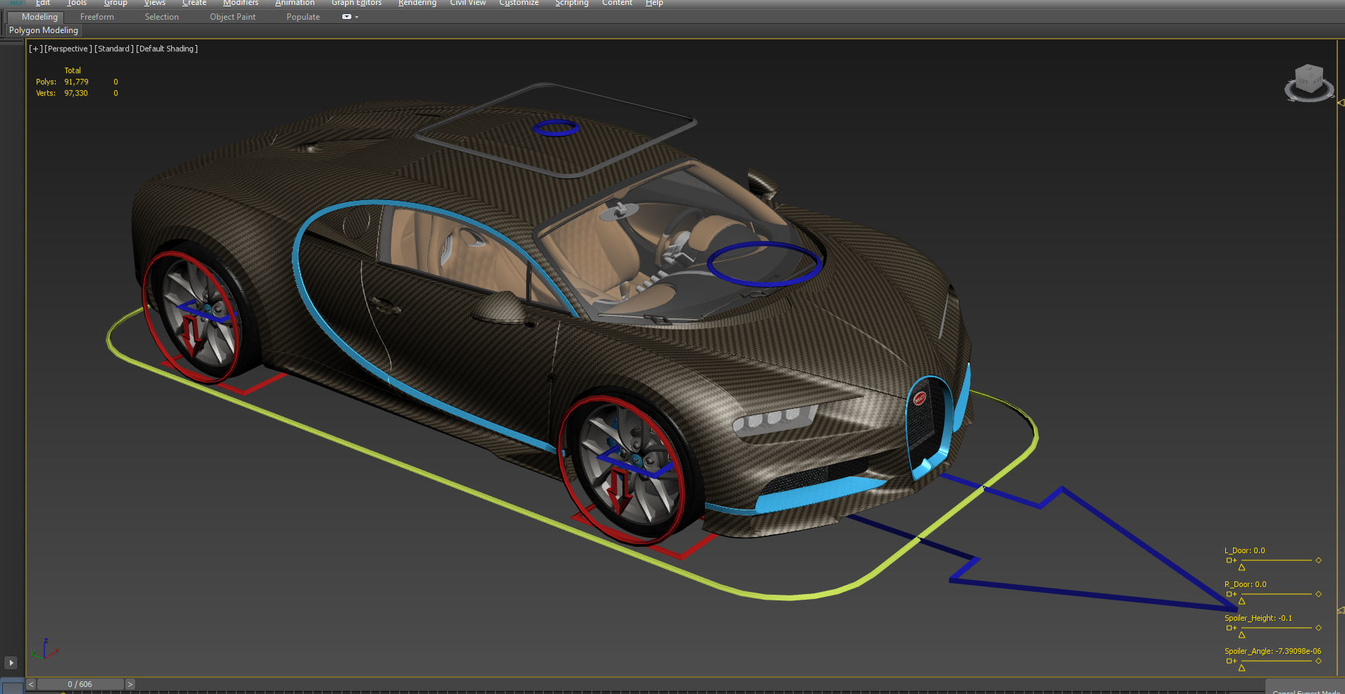
Task: Click the Spoiler_Angle slider value triangle
Action: (1241, 668)
